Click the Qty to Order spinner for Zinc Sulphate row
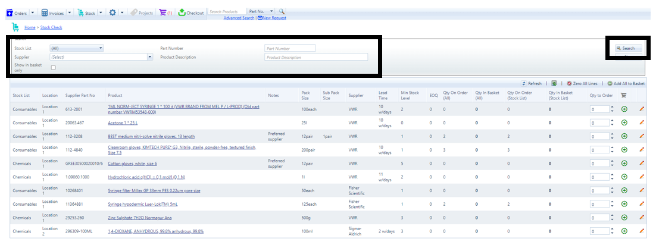The height and width of the screenshot is (245, 656). [613, 218]
